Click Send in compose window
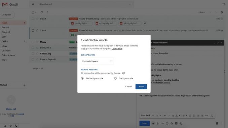Screen dimensions: 228x128 coord(145,123)
